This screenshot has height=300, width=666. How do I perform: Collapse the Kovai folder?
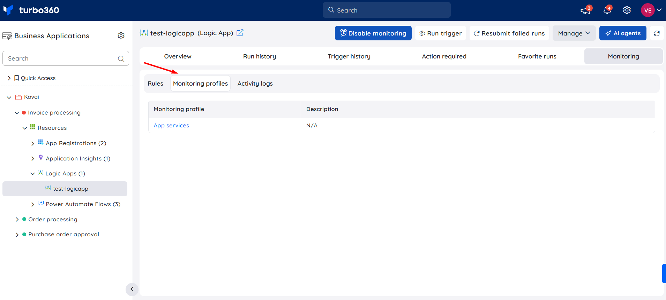(x=9, y=97)
